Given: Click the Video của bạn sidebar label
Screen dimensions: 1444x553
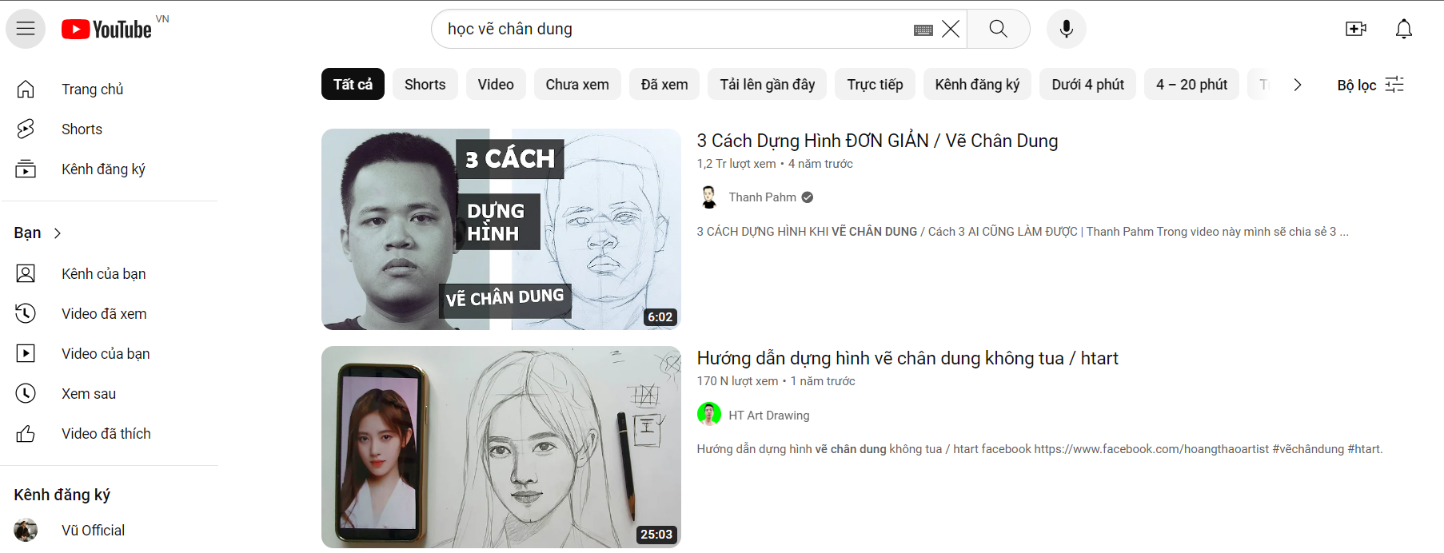Looking at the screenshot, I should [x=106, y=353].
